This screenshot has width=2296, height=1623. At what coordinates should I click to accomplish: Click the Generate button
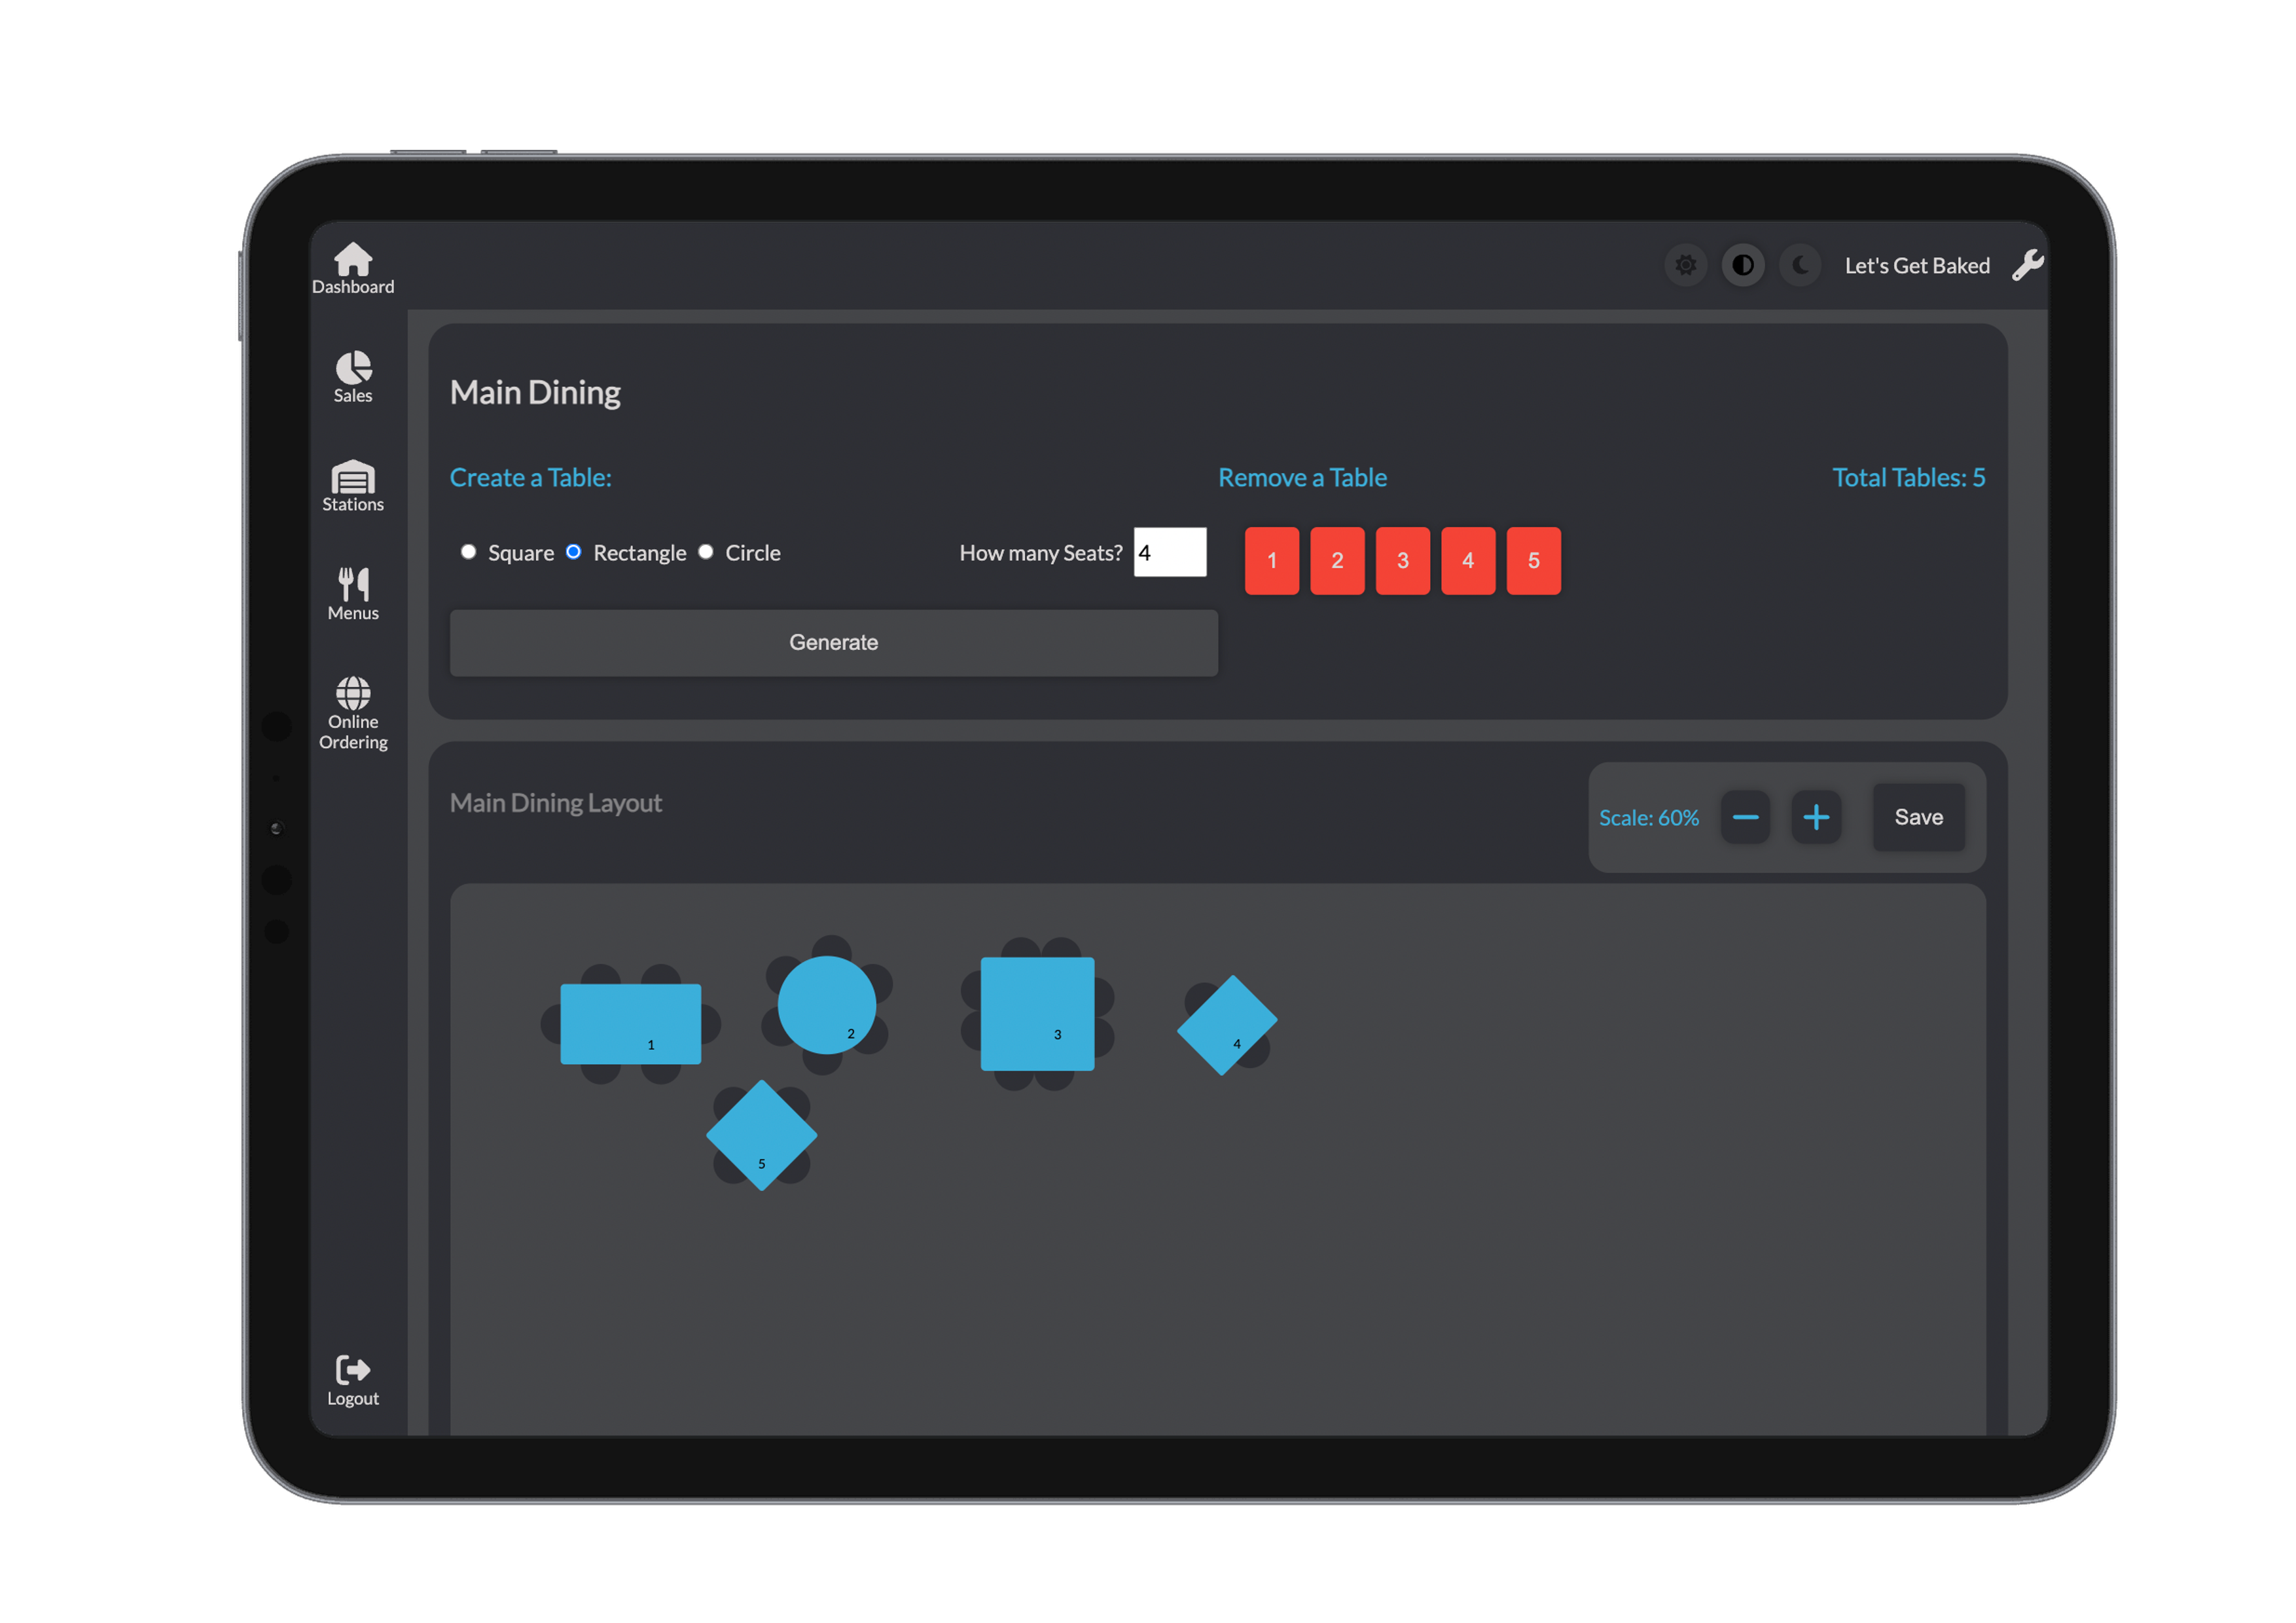pyautogui.click(x=833, y=642)
